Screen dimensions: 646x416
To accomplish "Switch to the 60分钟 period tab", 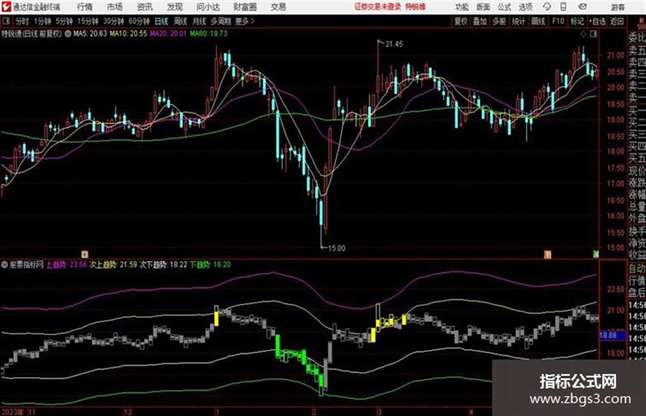I will (139, 21).
